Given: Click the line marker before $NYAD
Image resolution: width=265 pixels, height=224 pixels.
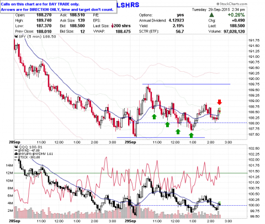Looking at the screenshot, I should 17,151.
